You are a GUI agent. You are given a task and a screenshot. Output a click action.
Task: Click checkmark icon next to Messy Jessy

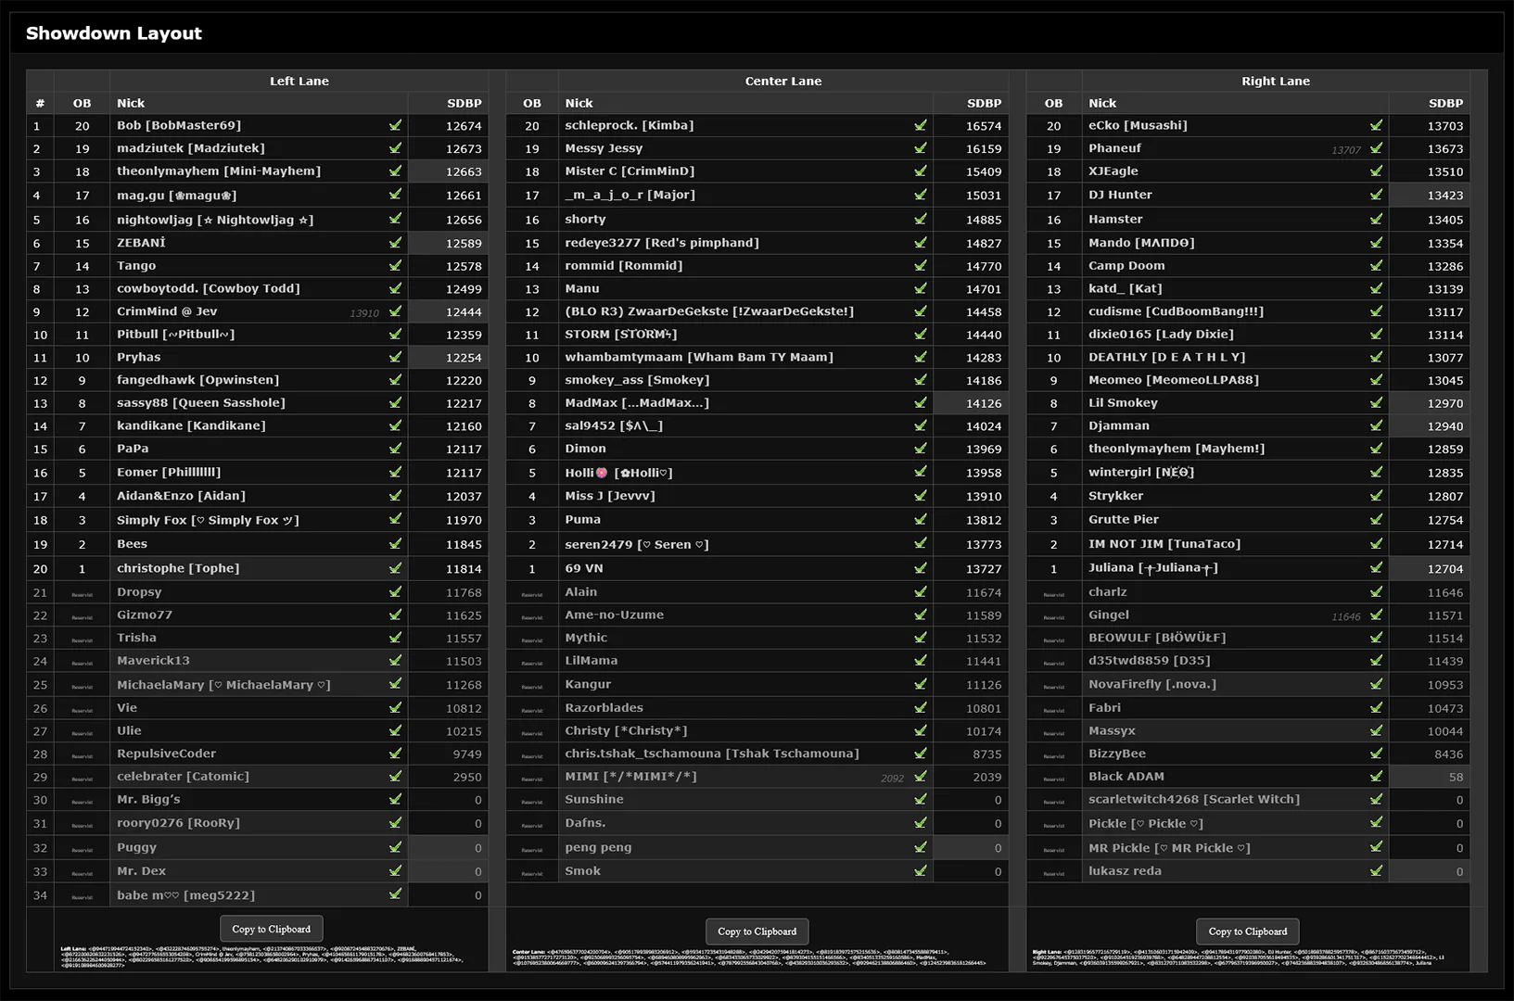921,148
